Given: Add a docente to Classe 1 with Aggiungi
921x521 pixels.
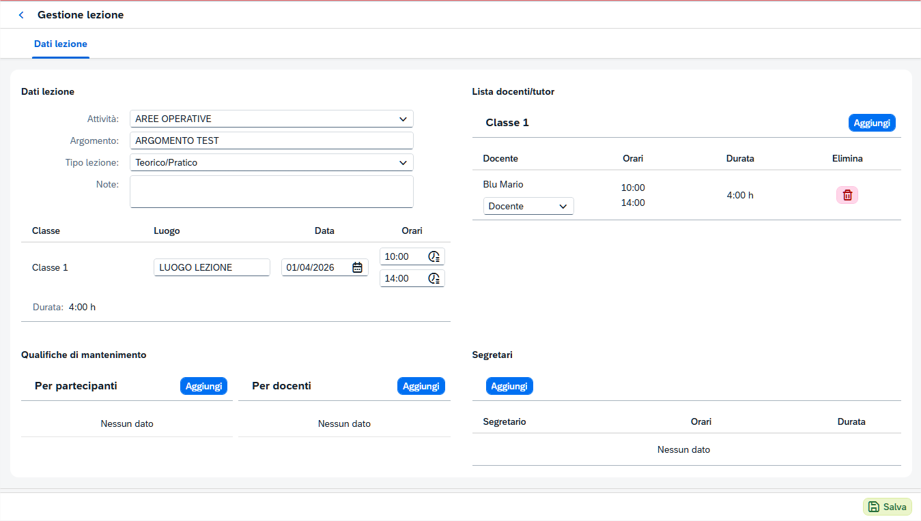Looking at the screenshot, I should click(872, 123).
